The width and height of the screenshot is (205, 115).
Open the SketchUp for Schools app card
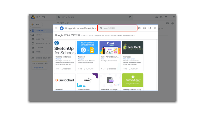click(65, 56)
